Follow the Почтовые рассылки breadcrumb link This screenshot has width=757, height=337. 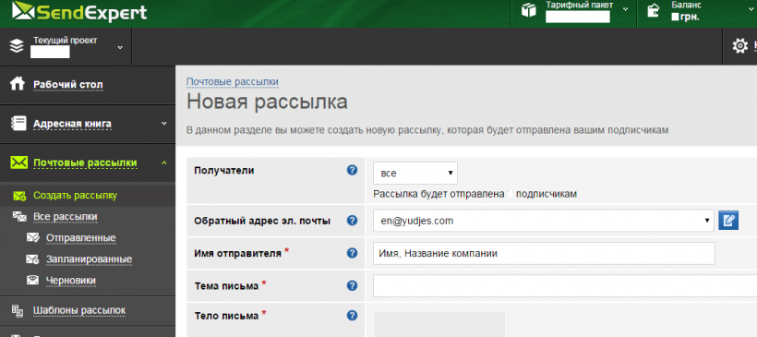233,82
